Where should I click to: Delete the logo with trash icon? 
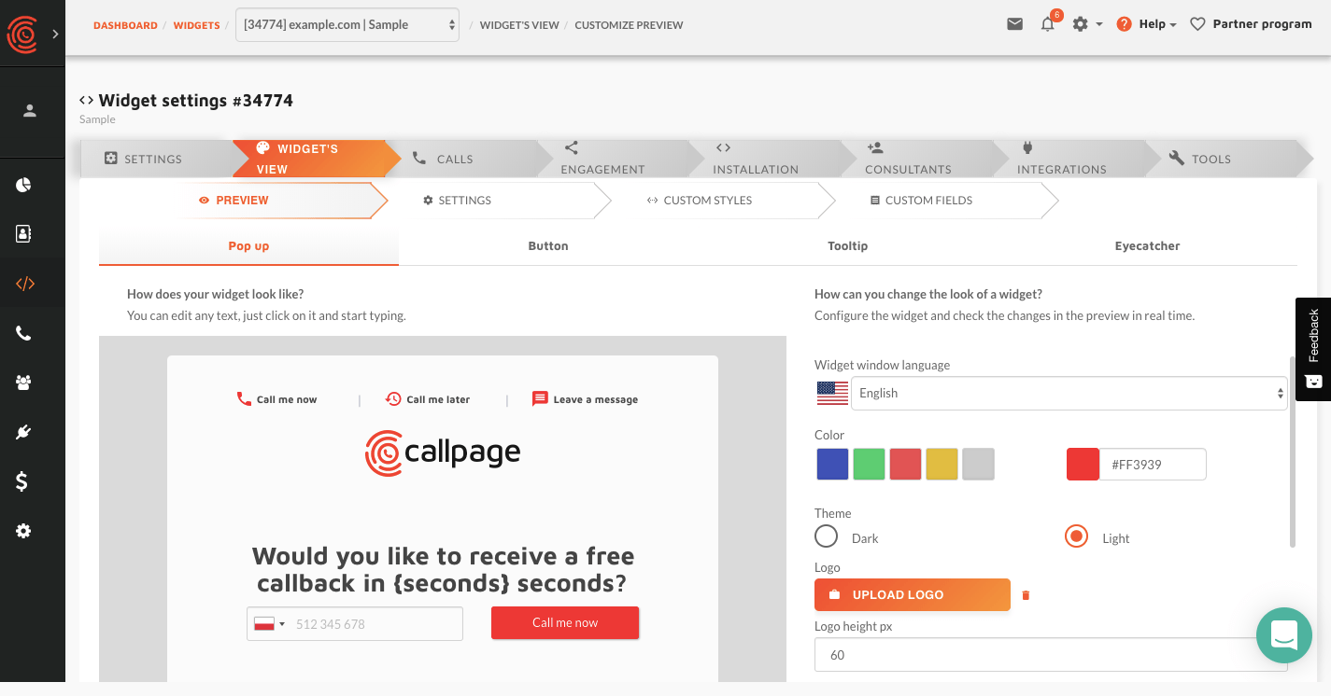click(1026, 595)
